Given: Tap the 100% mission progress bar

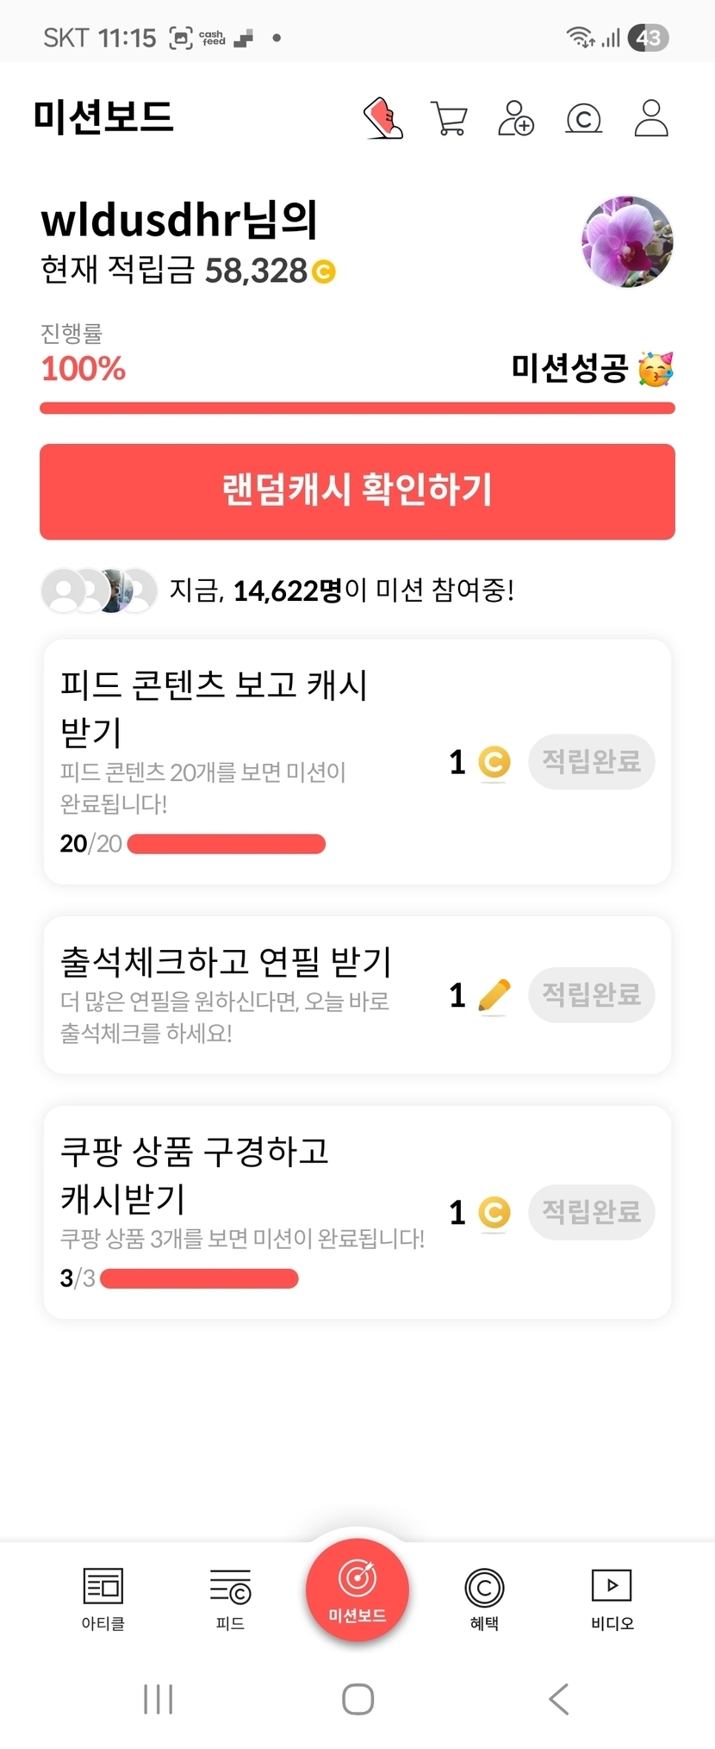Looking at the screenshot, I should [357, 408].
